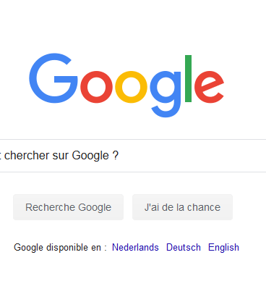Screen dimensions: 266x297
Task: Switch Google to English
Action: 223,248
